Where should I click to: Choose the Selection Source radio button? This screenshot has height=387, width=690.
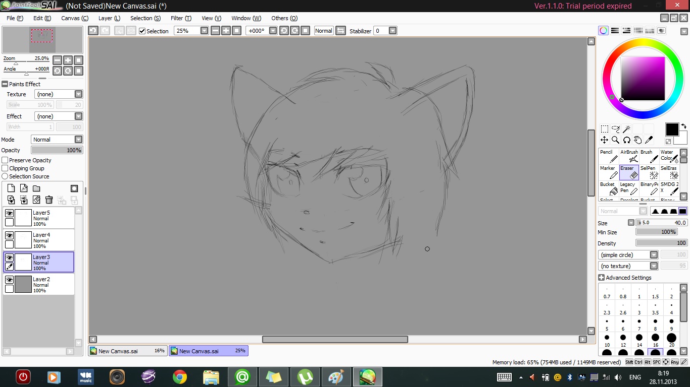(5, 176)
